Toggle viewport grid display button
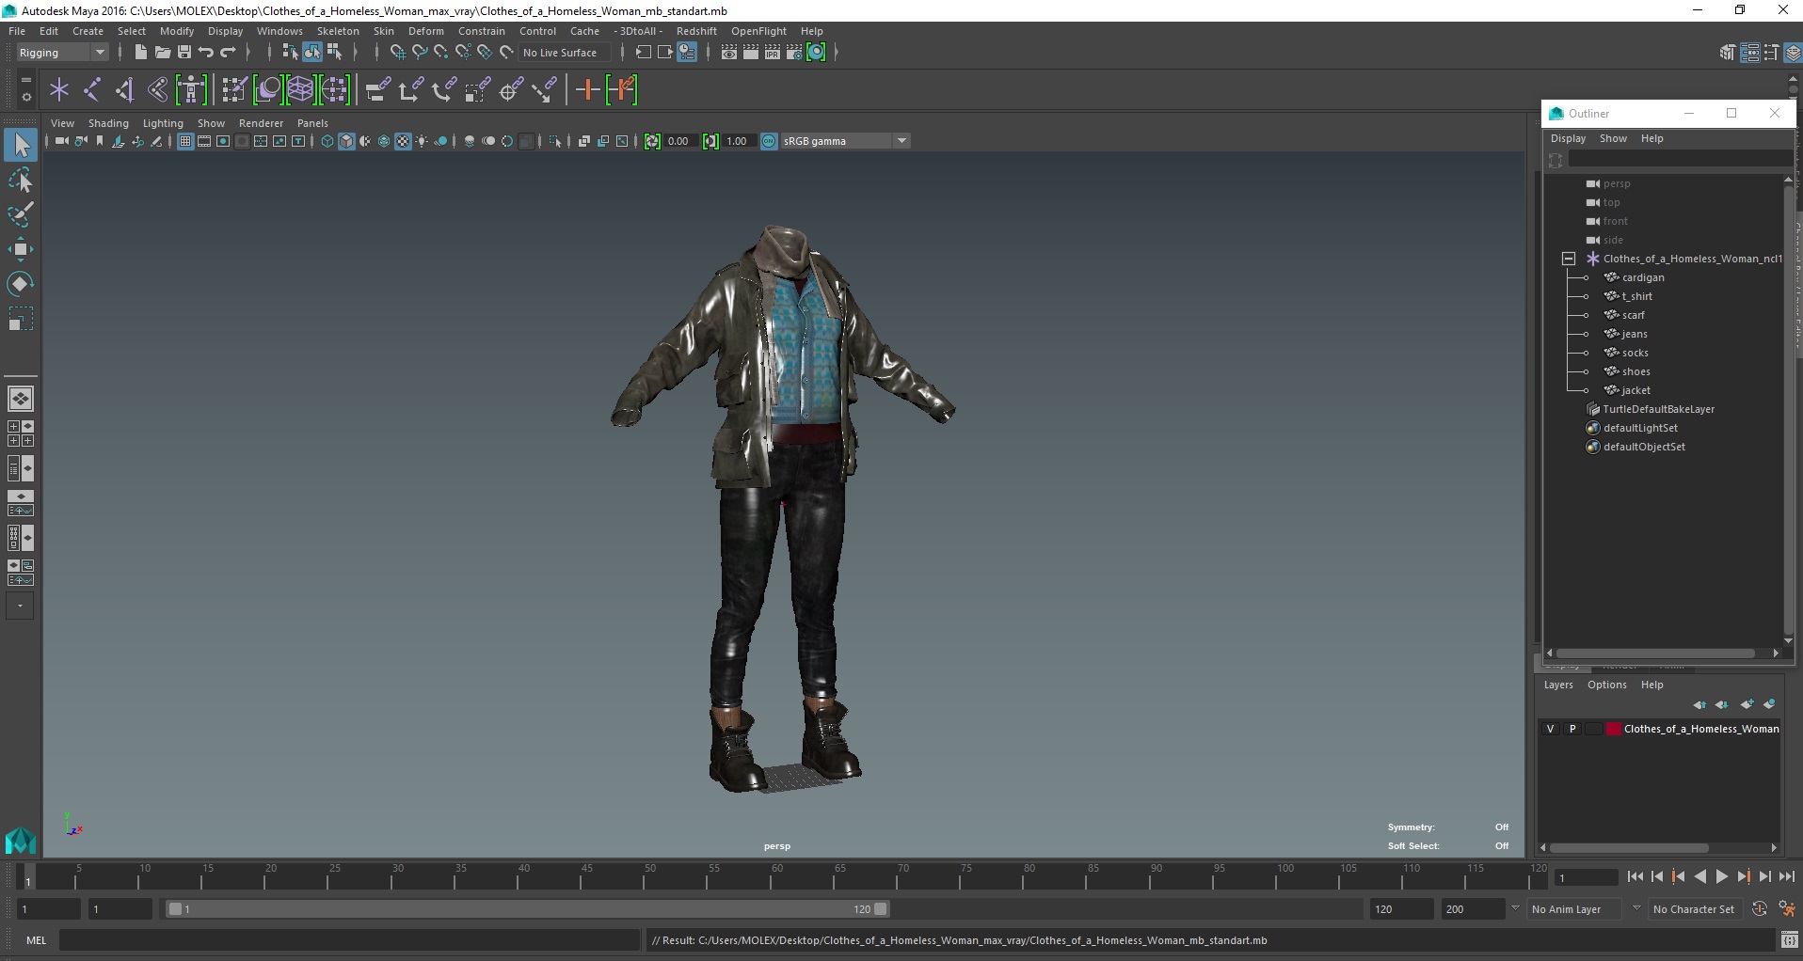Viewport: 1803px width, 961px height. pos(185,141)
